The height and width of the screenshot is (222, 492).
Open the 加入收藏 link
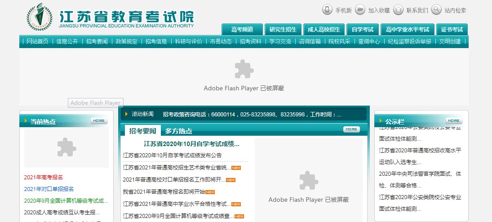pos(379,10)
